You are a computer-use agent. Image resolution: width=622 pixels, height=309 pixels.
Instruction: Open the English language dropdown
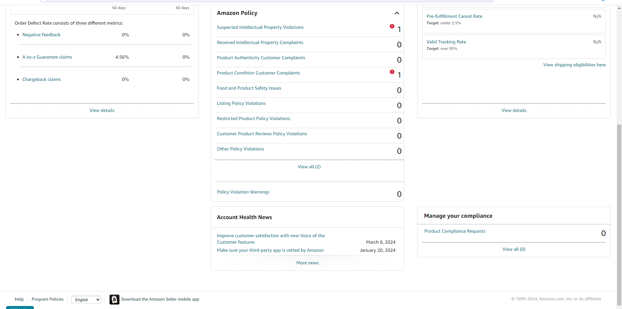tap(86, 300)
